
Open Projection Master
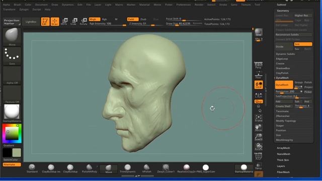coord(12,22)
